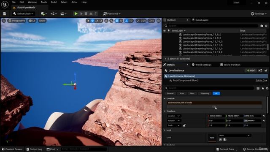
Task: Filter Details by All category
Action: 216,93
